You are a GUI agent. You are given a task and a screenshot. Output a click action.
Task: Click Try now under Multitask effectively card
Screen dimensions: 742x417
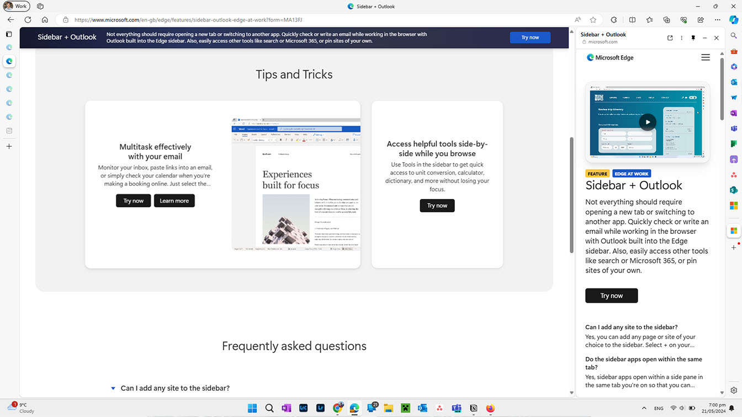pos(133,201)
